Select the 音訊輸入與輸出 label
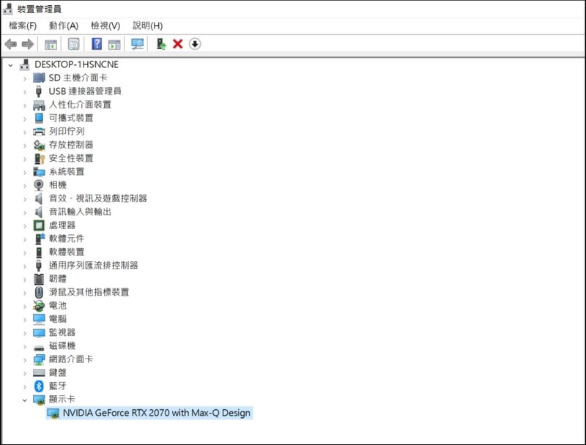The image size is (586, 445). pyautogui.click(x=80, y=212)
